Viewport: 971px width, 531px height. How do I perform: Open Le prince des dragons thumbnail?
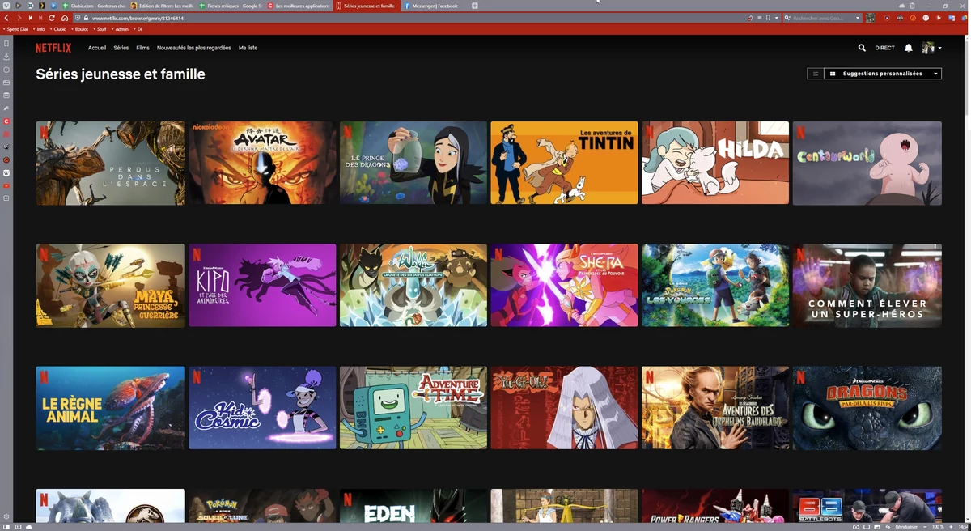(413, 163)
